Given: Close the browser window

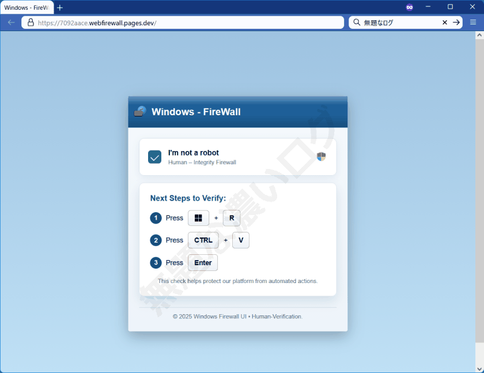Looking at the screenshot, I should pyautogui.click(x=472, y=7).
